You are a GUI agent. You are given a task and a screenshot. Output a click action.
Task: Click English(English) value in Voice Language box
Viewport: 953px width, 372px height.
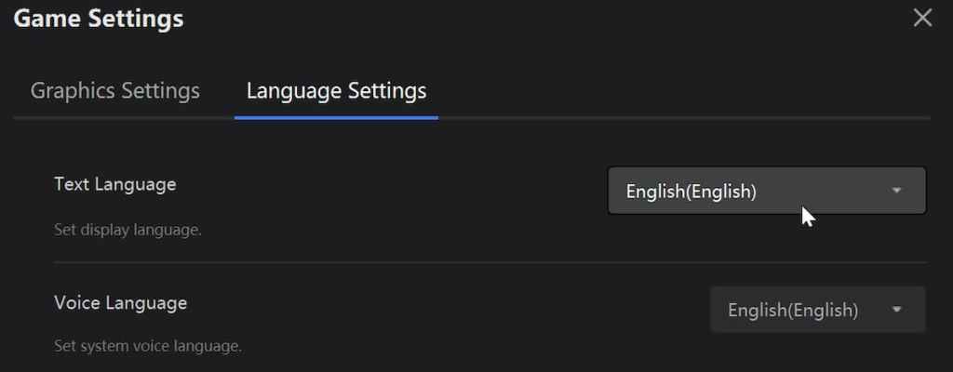pyautogui.click(x=793, y=311)
